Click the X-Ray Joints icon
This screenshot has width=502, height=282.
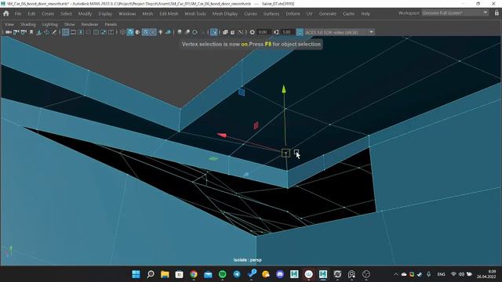241,32
